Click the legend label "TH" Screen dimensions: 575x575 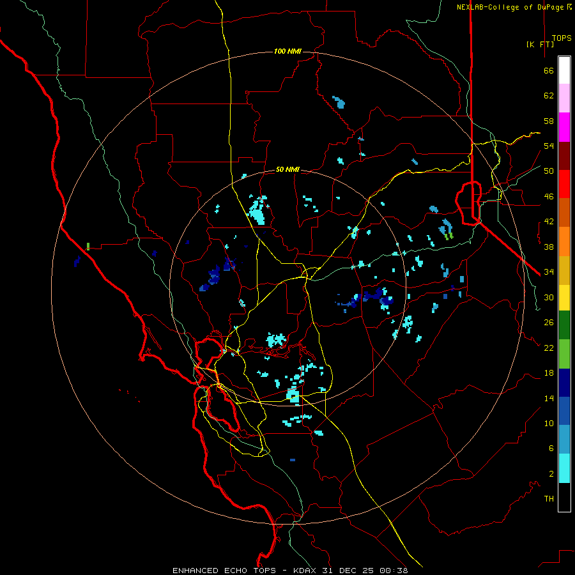549,499
